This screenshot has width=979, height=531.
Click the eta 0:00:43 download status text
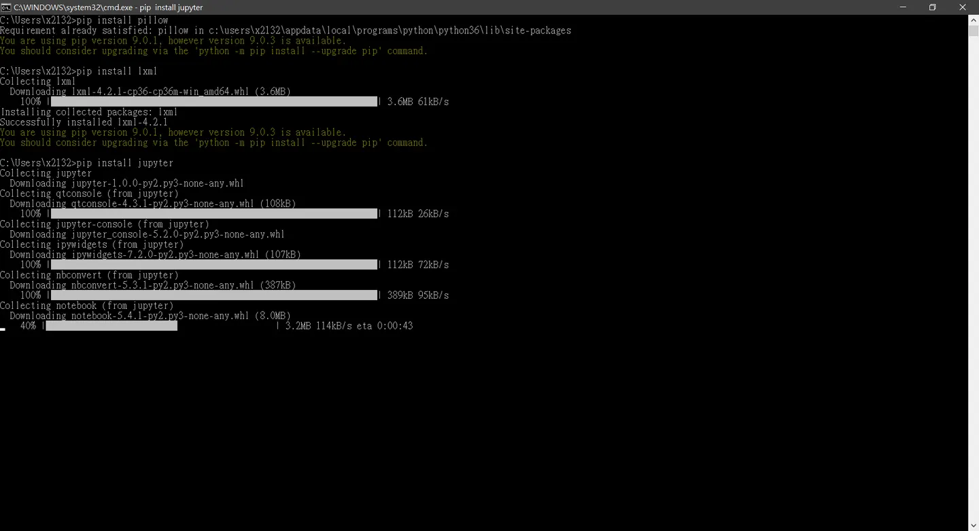coord(385,326)
